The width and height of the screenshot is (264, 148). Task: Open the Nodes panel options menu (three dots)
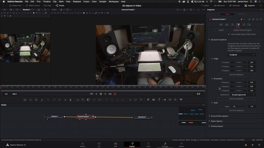coord(203,105)
